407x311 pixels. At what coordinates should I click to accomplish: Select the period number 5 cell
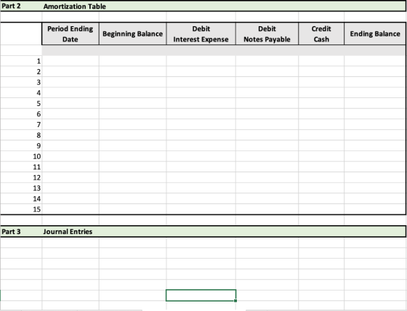click(x=21, y=103)
